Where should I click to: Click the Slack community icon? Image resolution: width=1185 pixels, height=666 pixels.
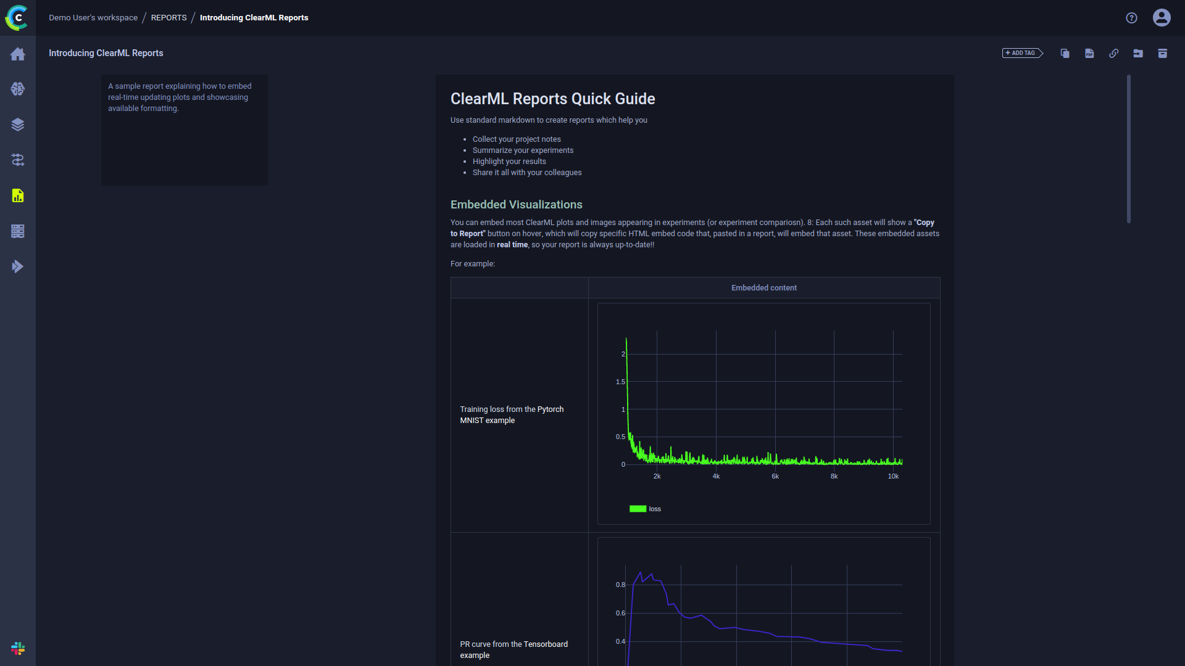point(17,648)
